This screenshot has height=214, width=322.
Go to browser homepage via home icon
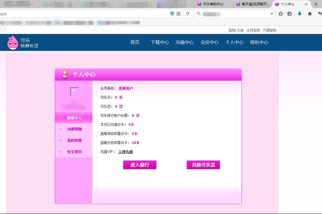coord(310,14)
